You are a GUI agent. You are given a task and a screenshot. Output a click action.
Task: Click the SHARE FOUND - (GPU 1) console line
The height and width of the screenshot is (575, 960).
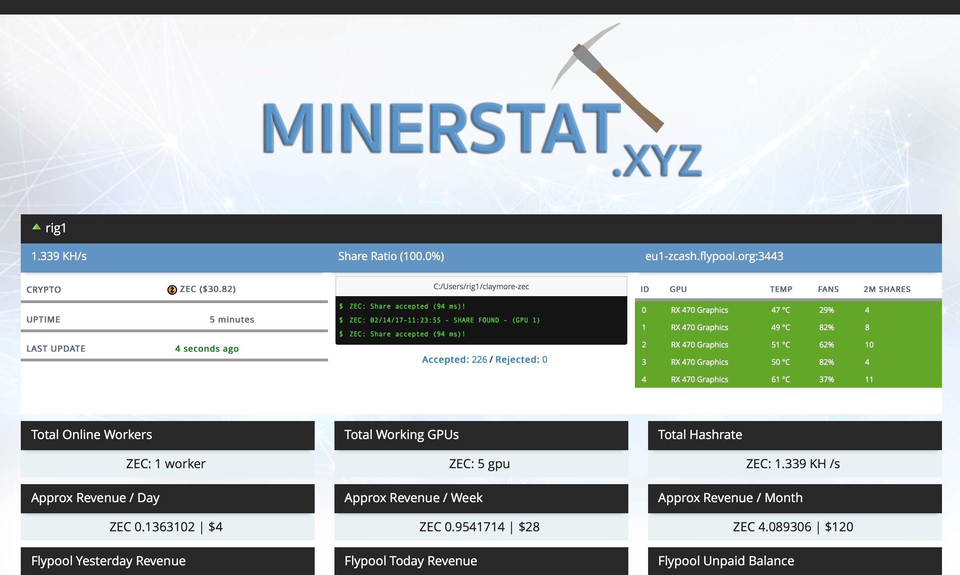(x=439, y=320)
